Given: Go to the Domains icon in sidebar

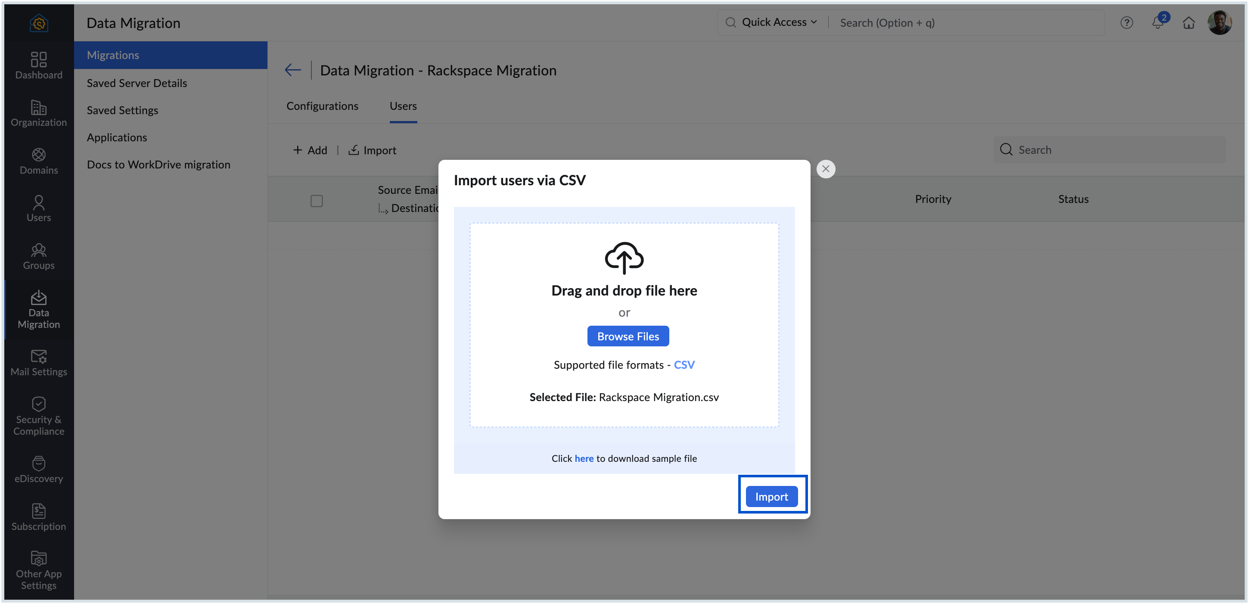Looking at the screenshot, I should pyautogui.click(x=39, y=161).
